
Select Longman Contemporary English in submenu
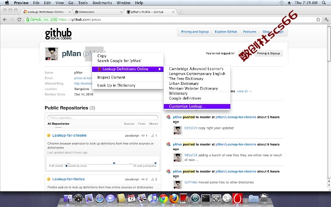pos(197,73)
